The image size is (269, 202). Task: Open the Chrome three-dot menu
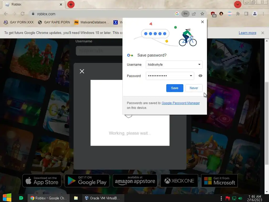click(263, 14)
